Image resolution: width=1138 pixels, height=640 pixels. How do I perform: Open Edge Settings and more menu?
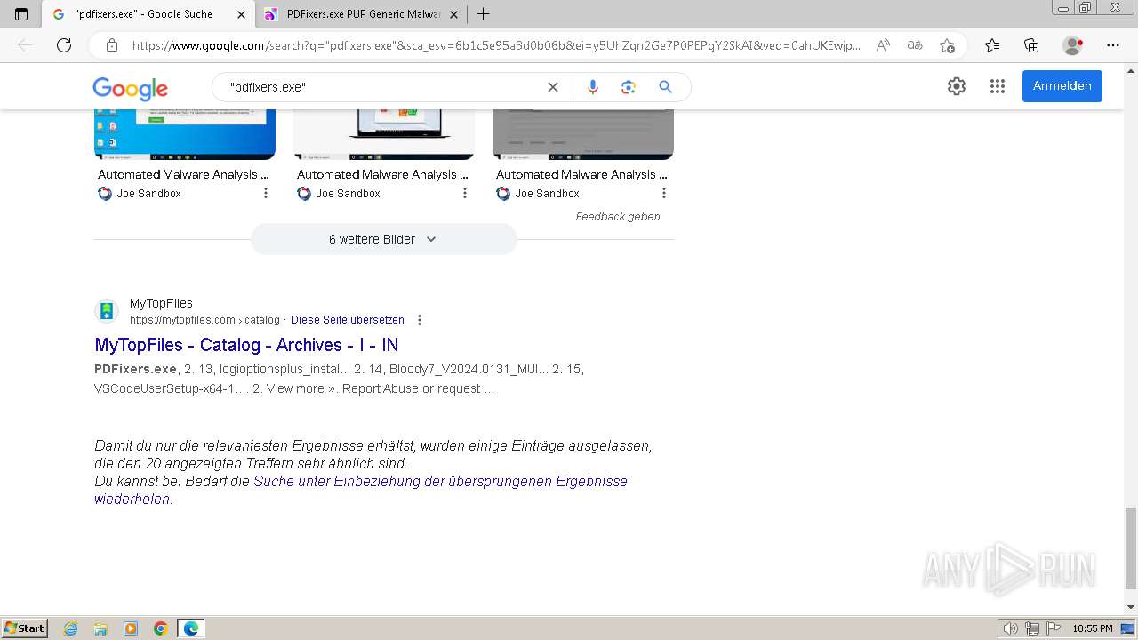pos(1113,45)
